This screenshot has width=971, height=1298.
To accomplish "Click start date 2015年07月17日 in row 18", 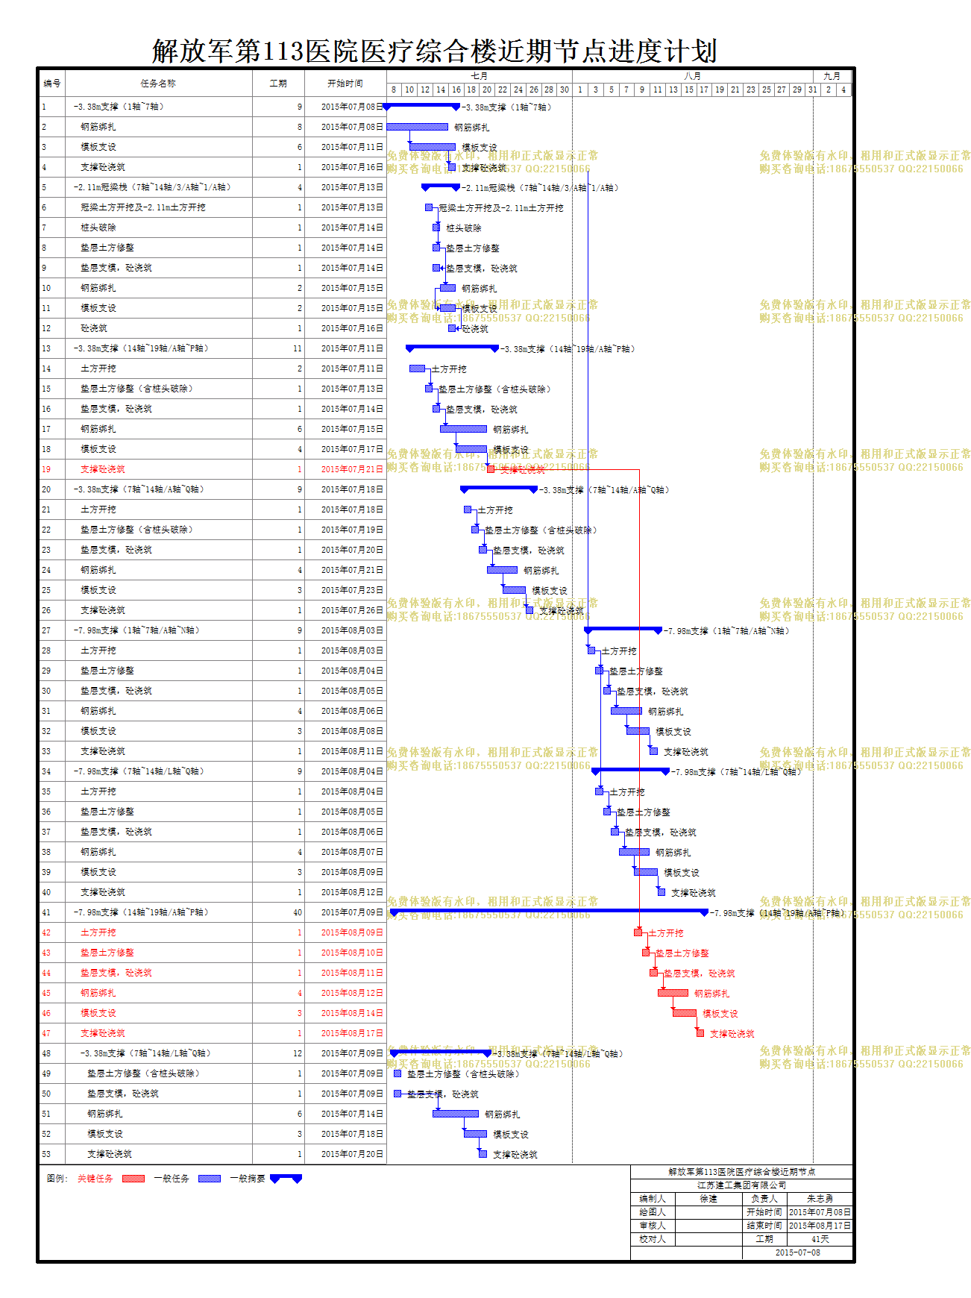I will coord(352,449).
